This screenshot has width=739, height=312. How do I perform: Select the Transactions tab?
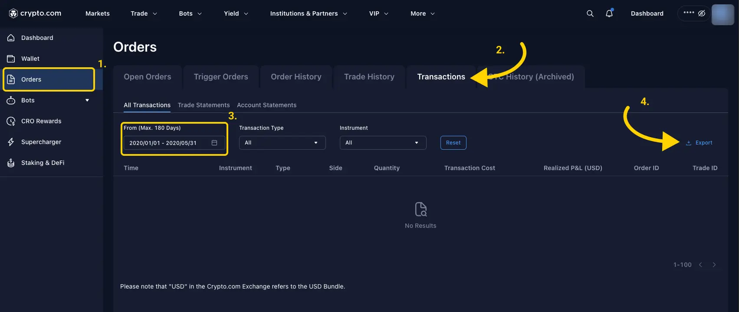point(441,77)
